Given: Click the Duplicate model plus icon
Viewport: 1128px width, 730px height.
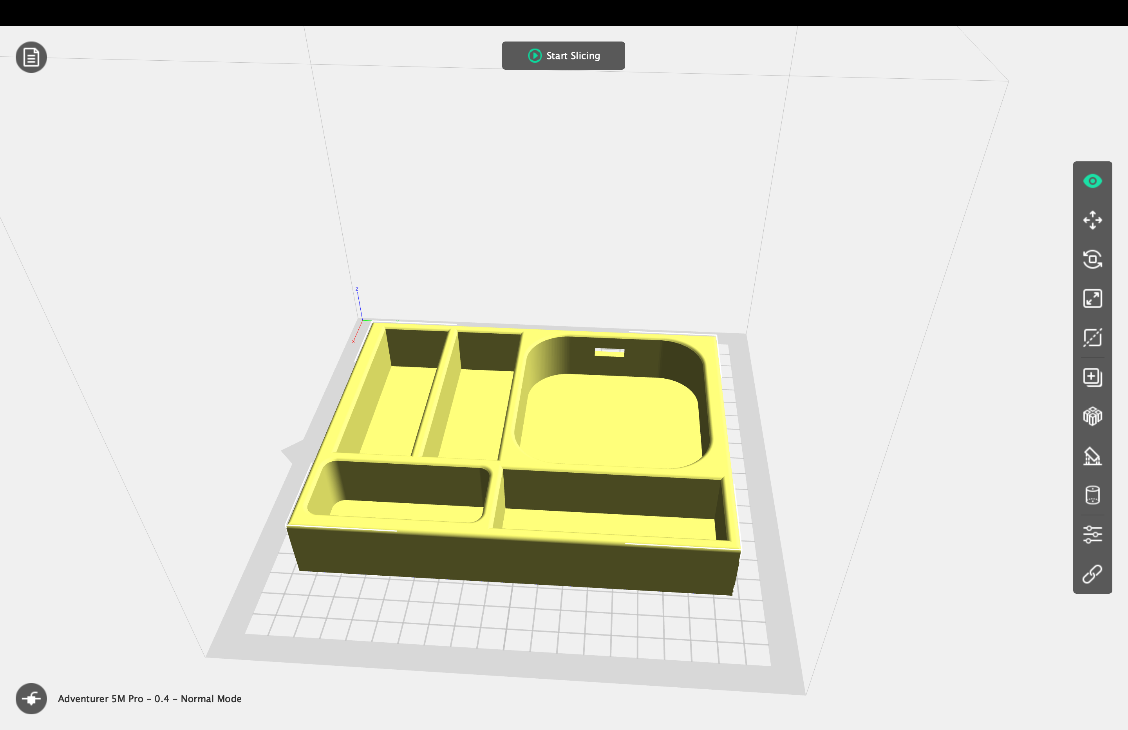Looking at the screenshot, I should point(1092,377).
